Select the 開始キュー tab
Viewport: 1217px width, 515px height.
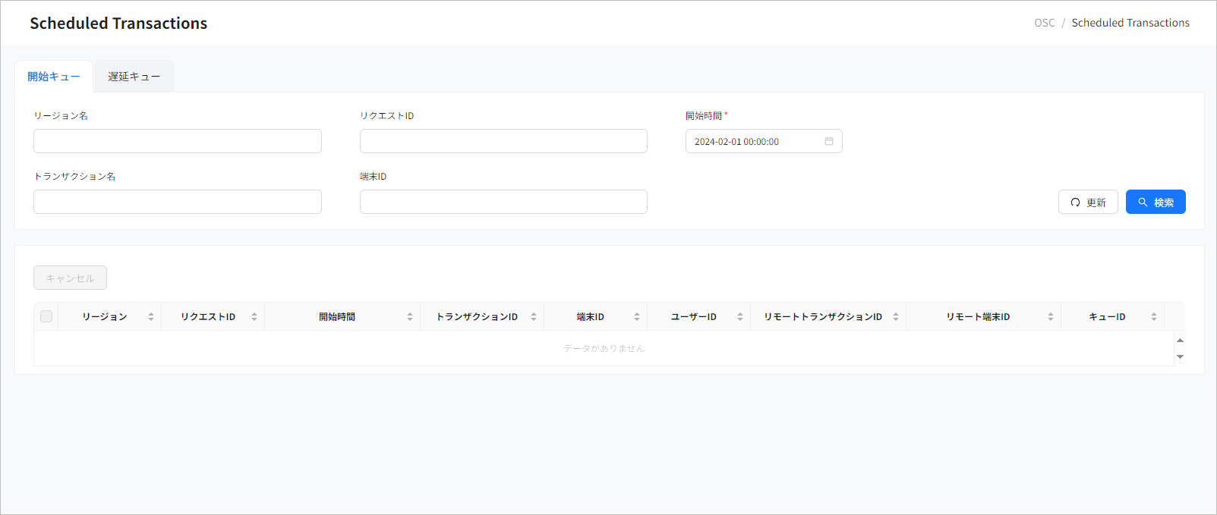point(54,77)
